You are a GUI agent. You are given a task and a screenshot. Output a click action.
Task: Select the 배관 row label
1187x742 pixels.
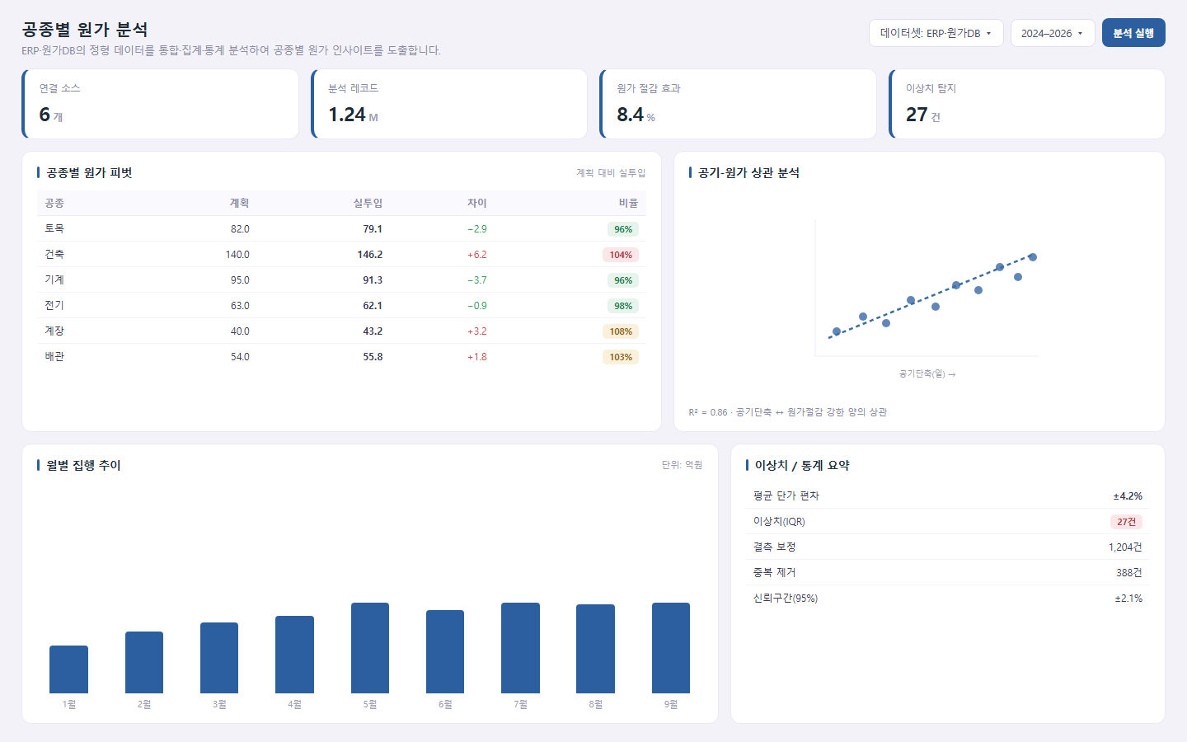coord(54,356)
